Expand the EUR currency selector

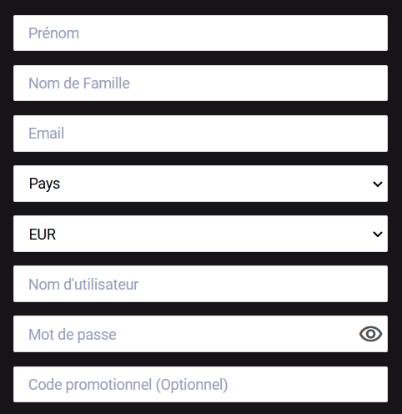point(200,234)
